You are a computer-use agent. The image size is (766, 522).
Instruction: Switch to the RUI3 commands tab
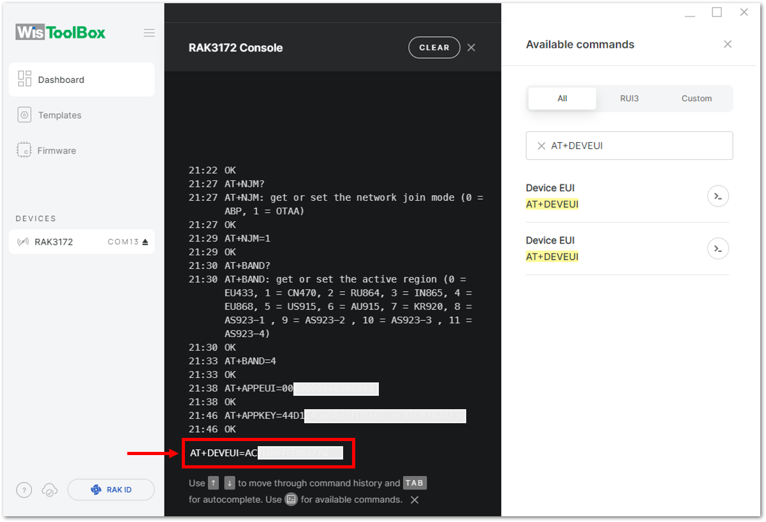coord(630,99)
